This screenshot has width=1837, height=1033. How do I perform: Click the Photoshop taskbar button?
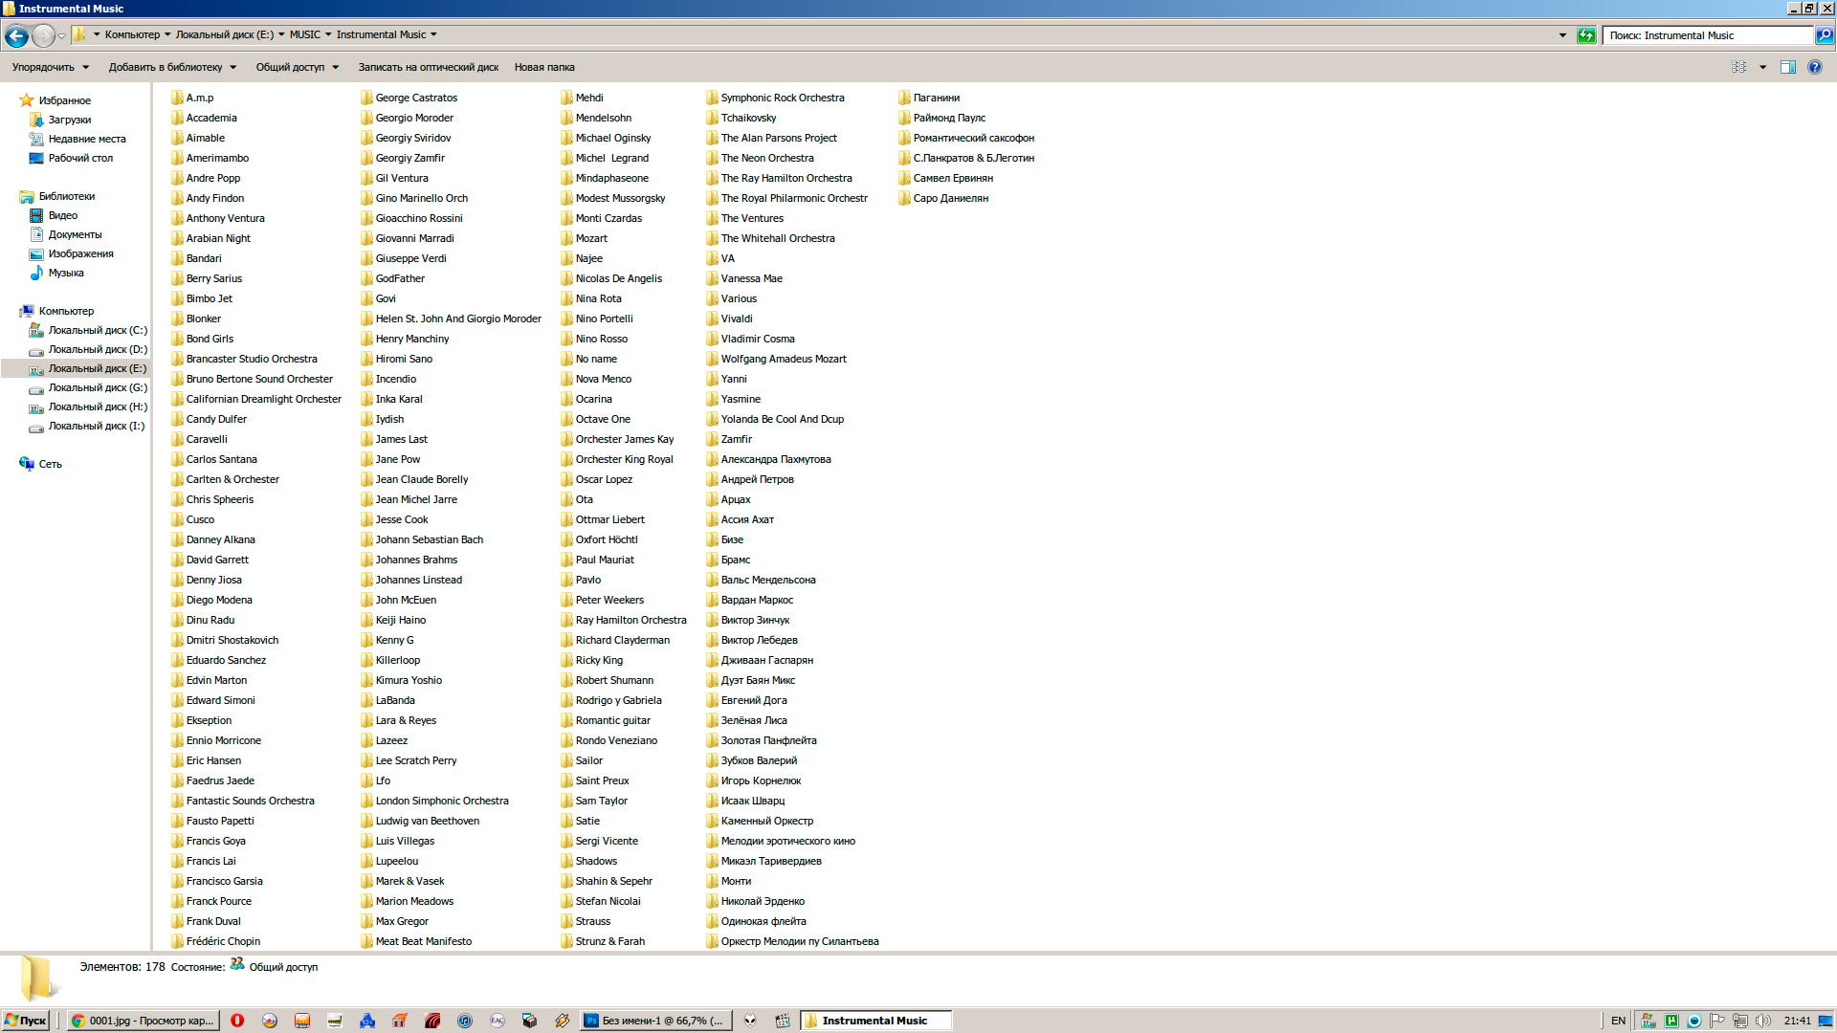coord(655,1021)
